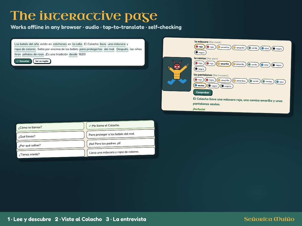Tap the word 'Después'
The width and height of the screenshot is (302, 226).
click(122, 49)
